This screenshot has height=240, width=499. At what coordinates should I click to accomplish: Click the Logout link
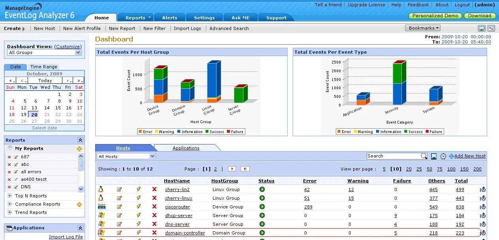pos(462,5)
